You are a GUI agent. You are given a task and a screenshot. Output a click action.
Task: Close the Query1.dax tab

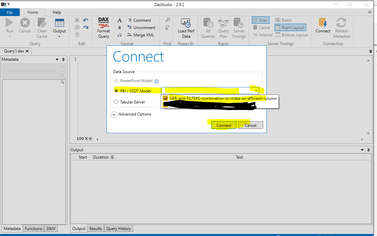(x=27, y=51)
